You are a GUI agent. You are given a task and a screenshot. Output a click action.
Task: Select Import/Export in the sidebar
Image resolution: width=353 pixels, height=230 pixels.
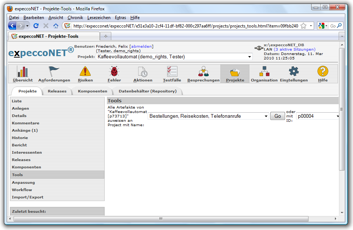28,197
